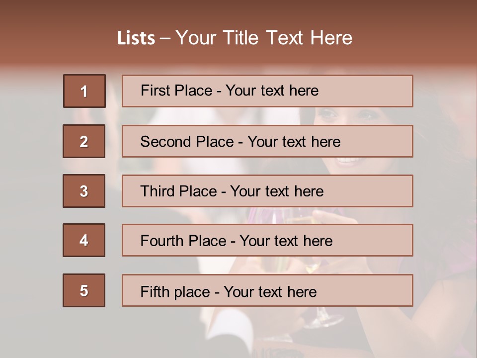Click 'Your text here' in fifth row
The width and height of the screenshot is (477, 358).
[x=270, y=291]
